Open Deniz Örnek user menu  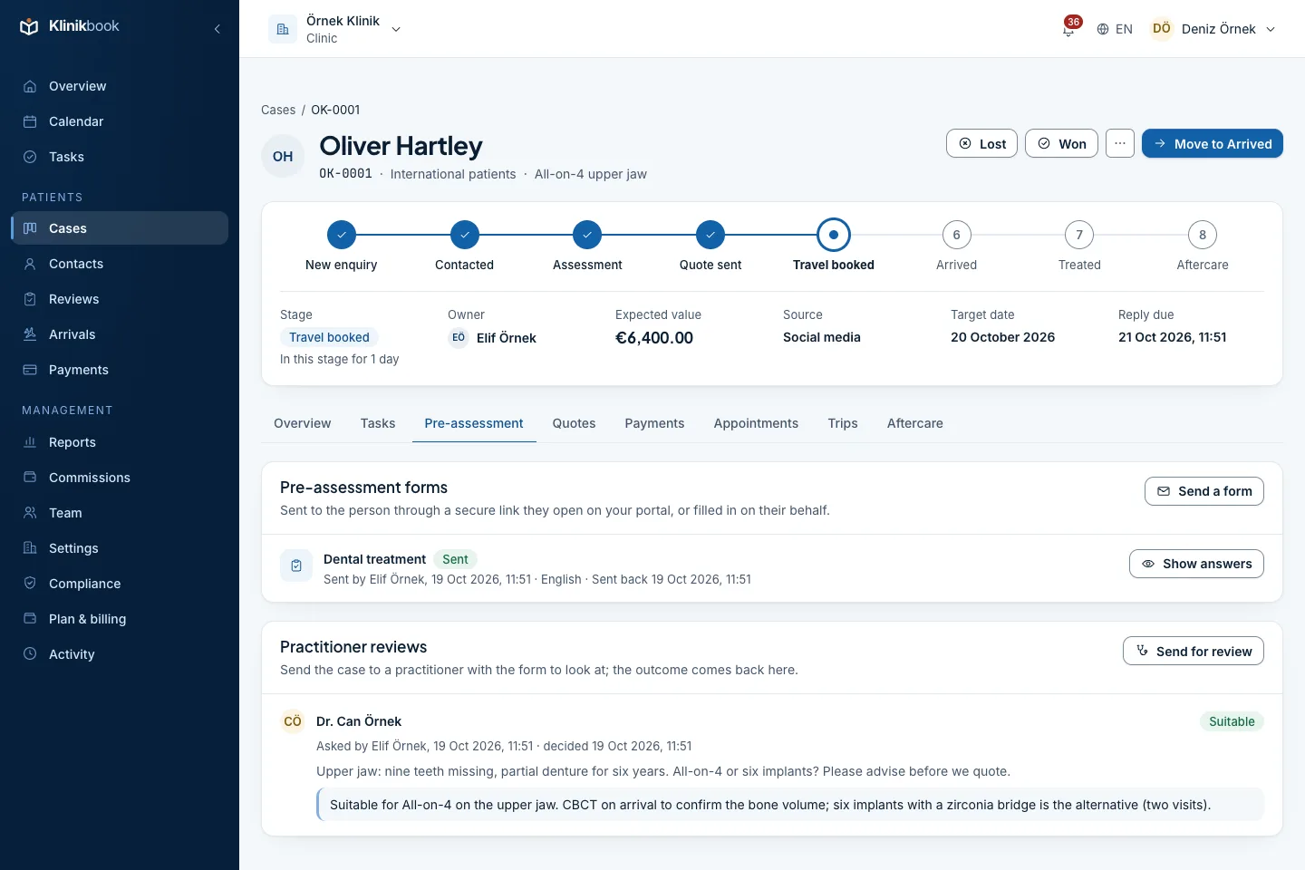coord(1213,29)
